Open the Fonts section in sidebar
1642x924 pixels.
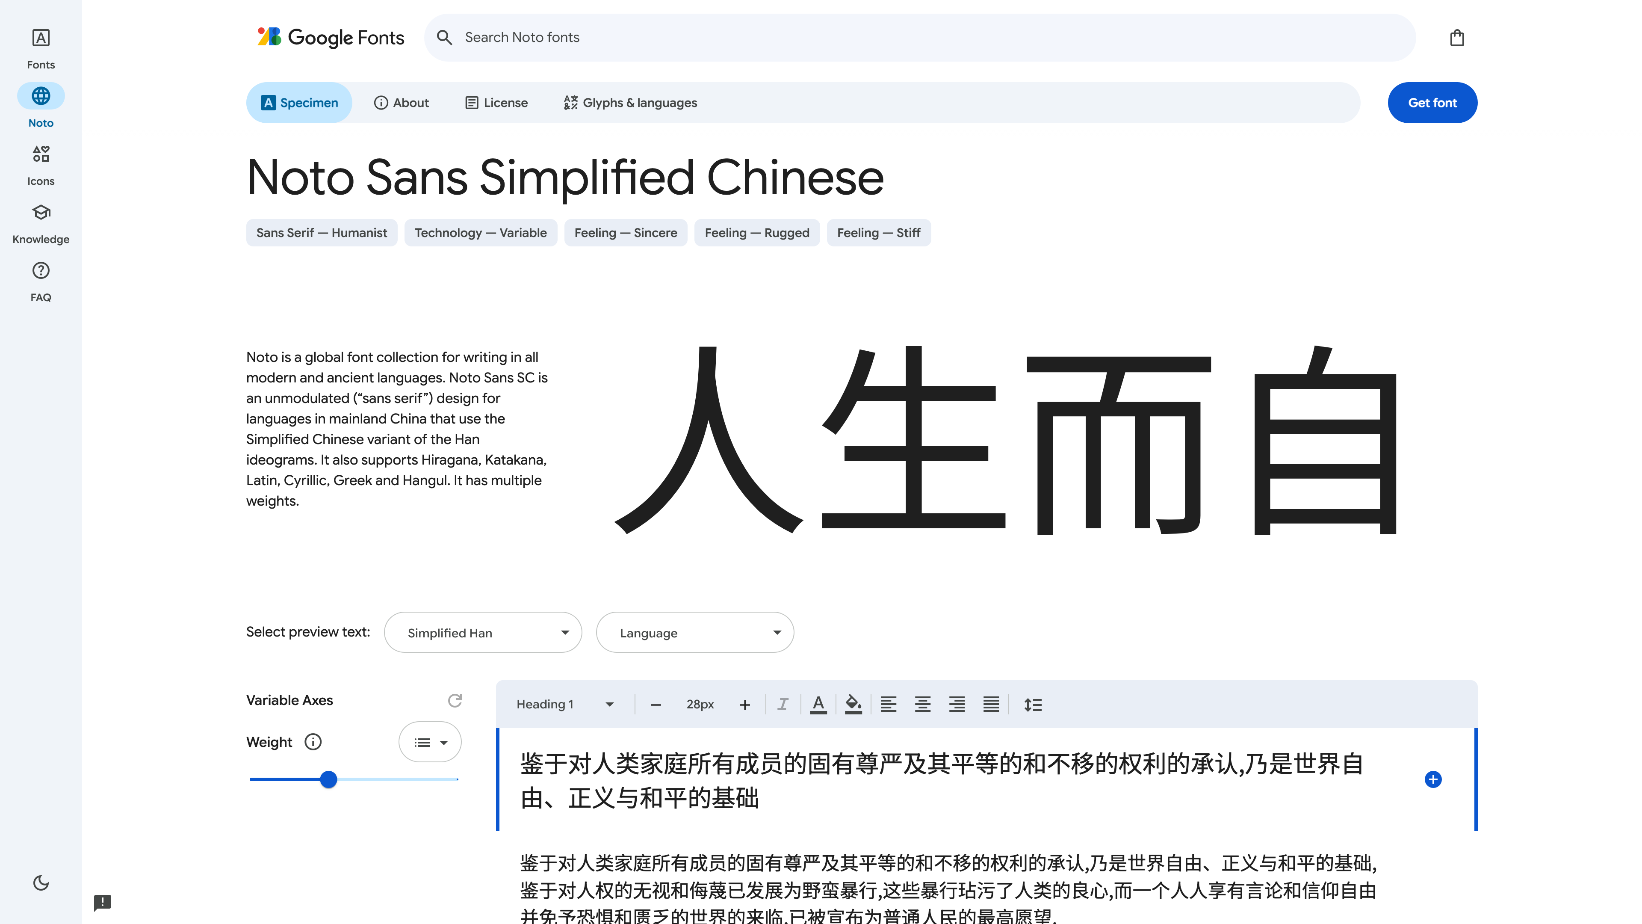41,48
